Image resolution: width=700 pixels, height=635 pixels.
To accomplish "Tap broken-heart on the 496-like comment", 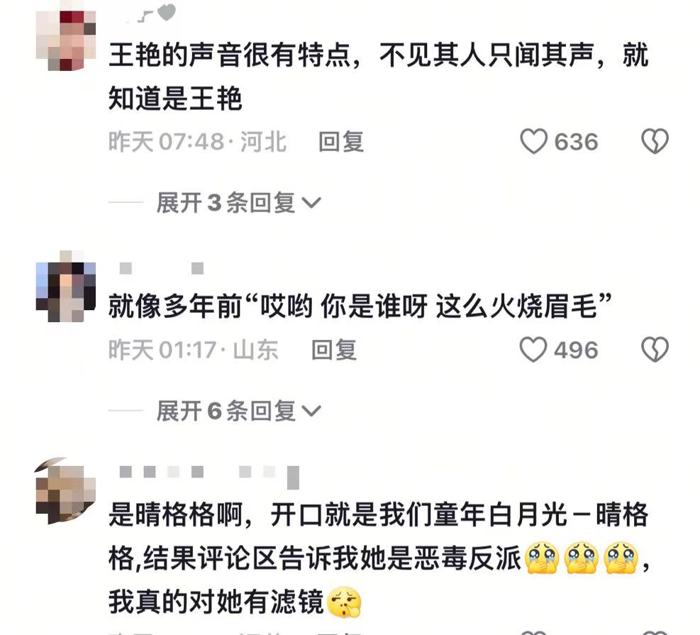I will pos(655,349).
